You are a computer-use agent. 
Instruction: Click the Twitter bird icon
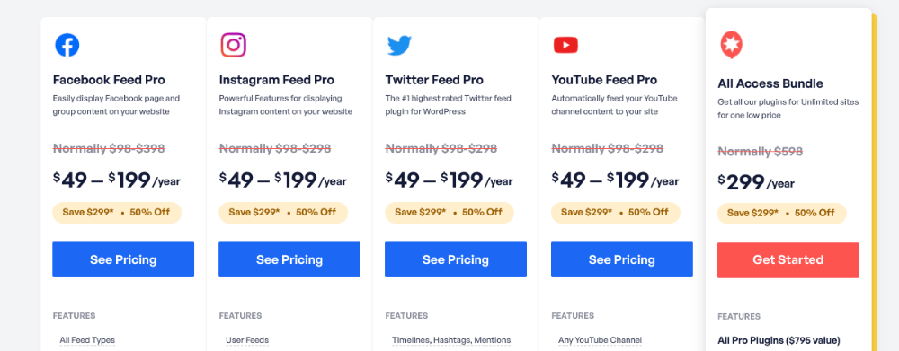coord(399,45)
